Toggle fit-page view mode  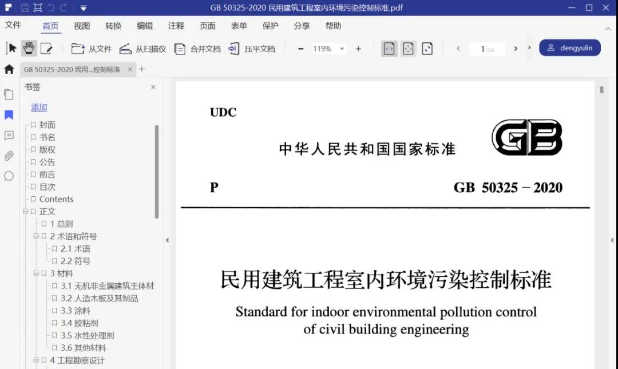click(x=408, y=49)
